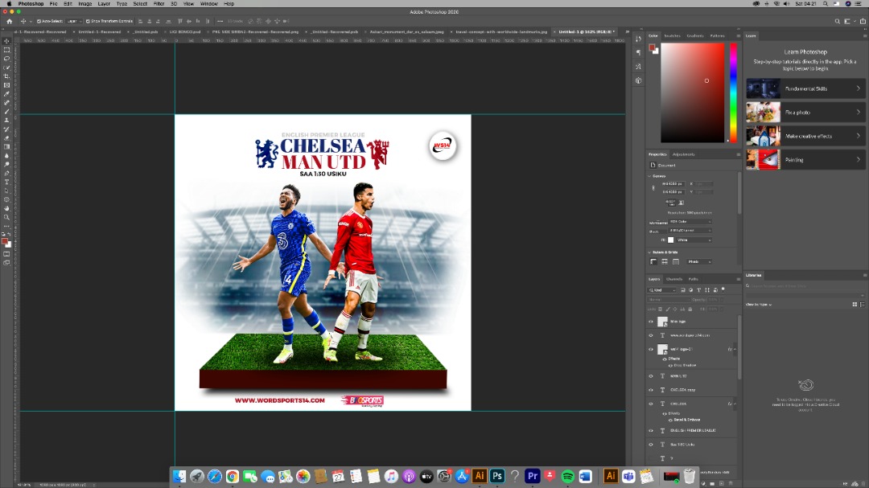This screenshot has height=488, width=869.
Task: Click the grid icon under Rulers & Grids
Action: tap(665, 261)
